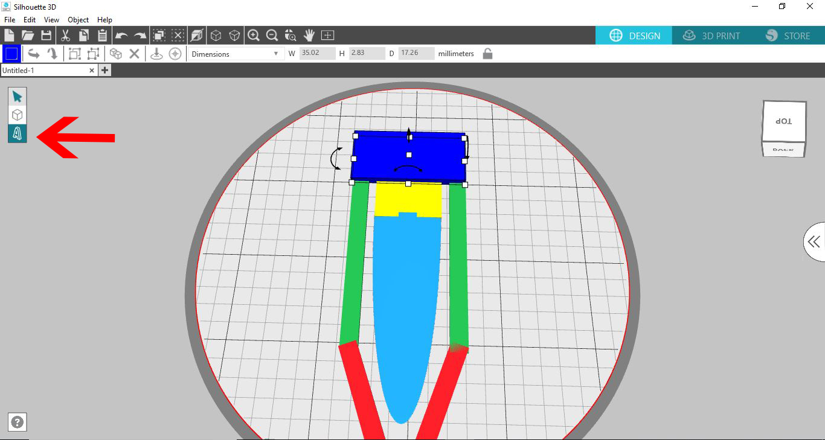Fit view to window icon
This screenshot has height=440, width=825.
328,35
